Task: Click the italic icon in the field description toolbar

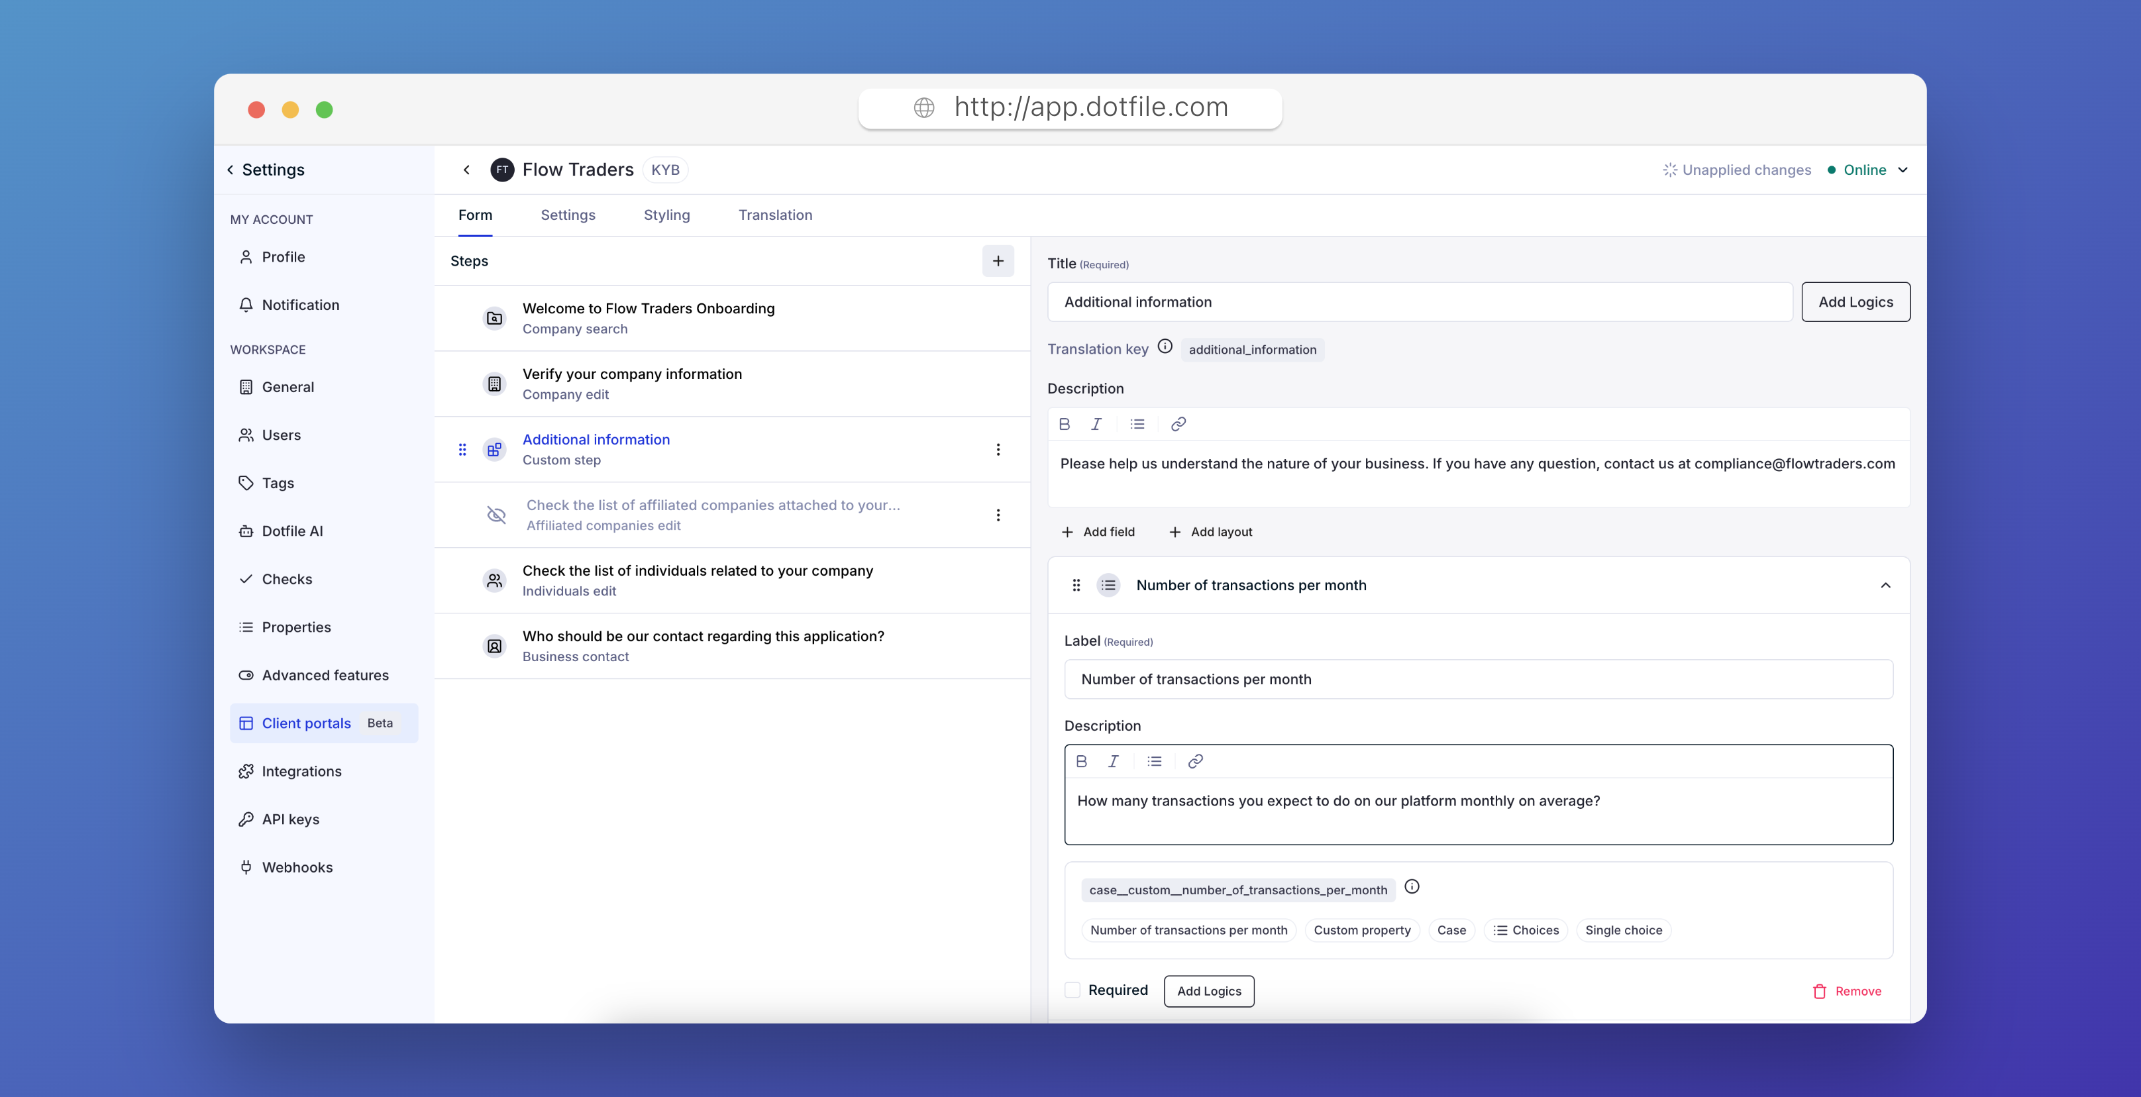Action: click(x=1113, y=761)
